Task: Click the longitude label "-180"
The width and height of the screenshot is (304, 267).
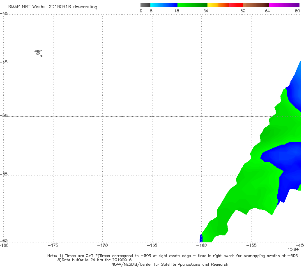Action: pos(4,245)
